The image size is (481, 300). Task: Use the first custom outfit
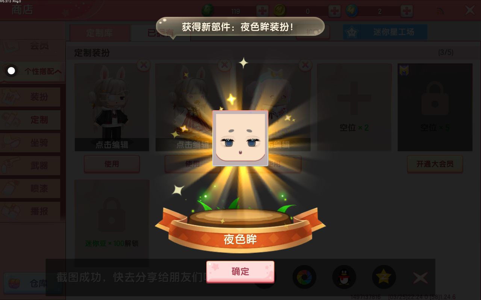pyautogui.click(x=112, y=164)
